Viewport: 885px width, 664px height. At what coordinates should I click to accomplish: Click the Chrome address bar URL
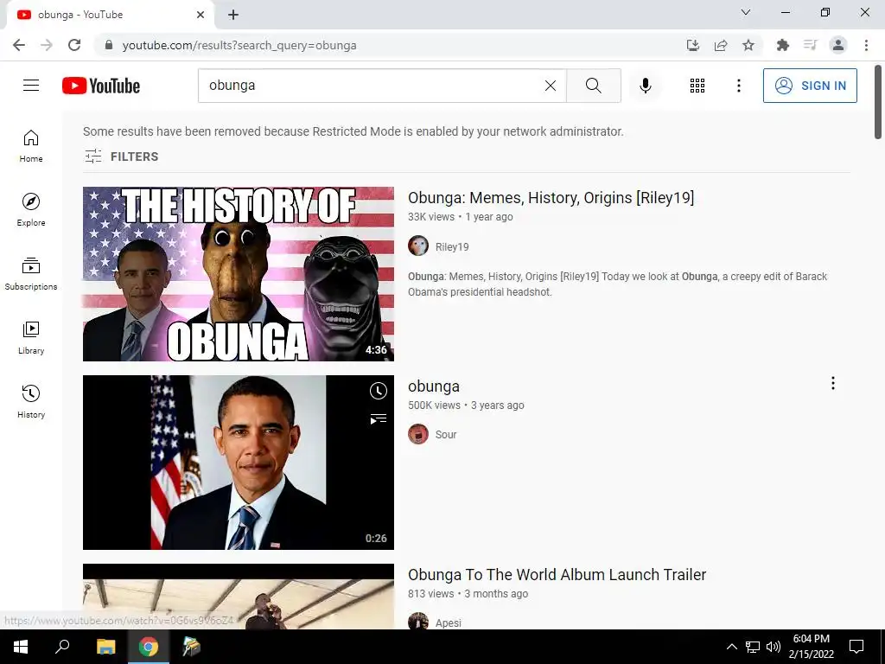[239, 45]
